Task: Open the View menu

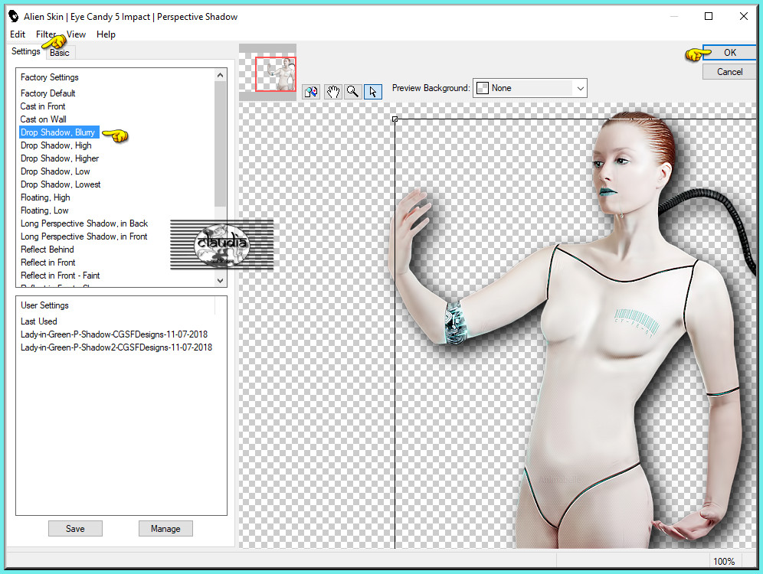Action: [x=76, y=34]
